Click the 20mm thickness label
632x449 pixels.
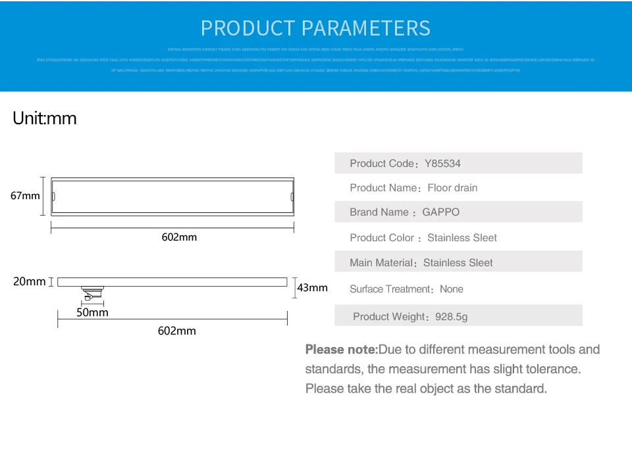tap(30, 281)
